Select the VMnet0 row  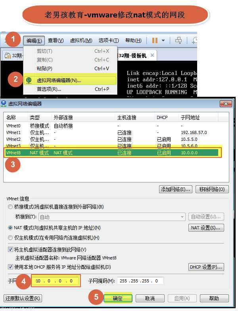[111, 126]
